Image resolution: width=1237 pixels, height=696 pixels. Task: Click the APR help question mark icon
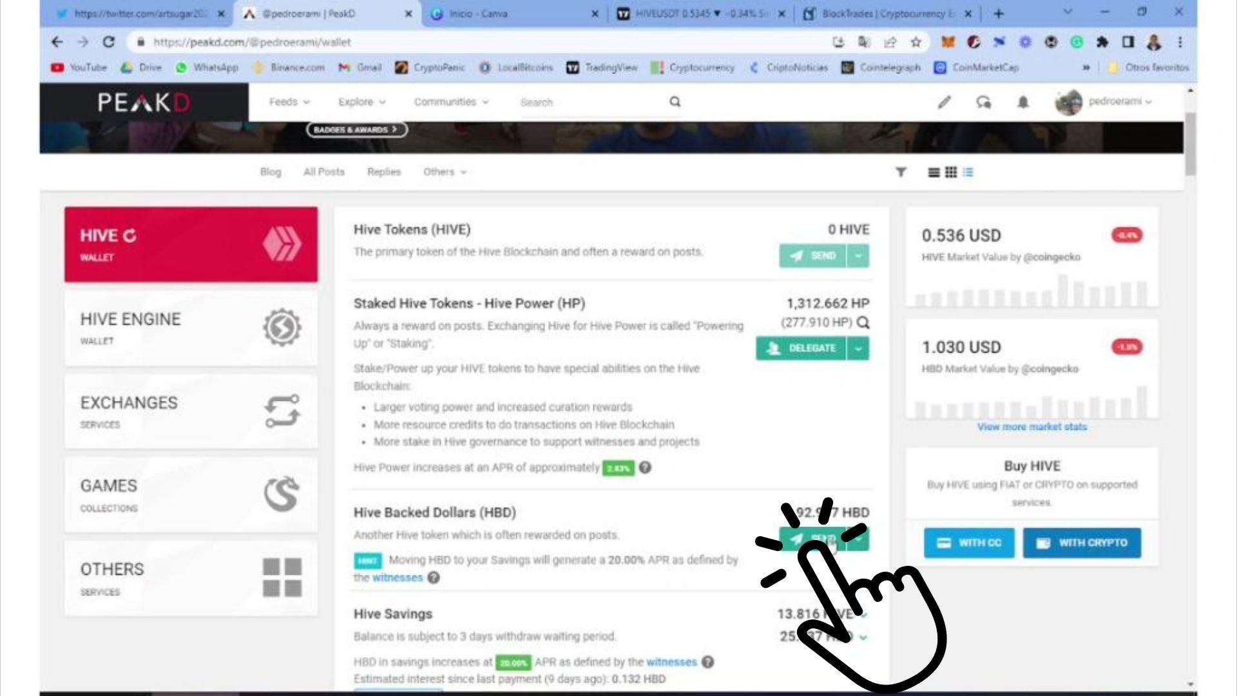coord(645,467)
